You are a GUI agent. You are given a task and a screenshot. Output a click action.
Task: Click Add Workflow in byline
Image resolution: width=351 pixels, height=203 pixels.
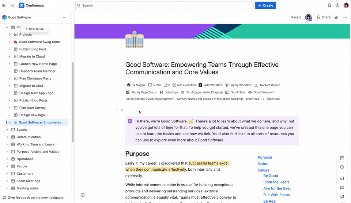click(211, 85)
